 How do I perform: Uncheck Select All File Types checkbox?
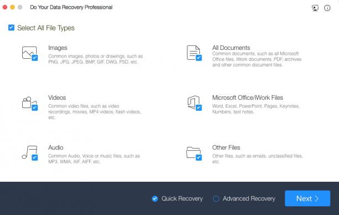pyautogui.click(x=11, y=28)
